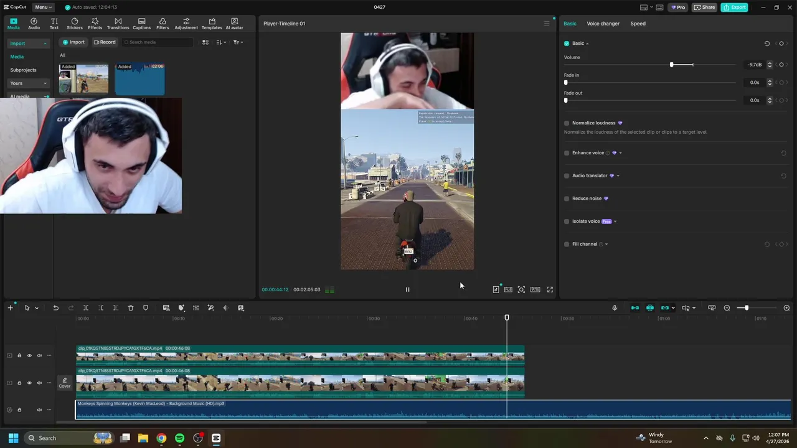This screenshot has height=448, width=797.
Task: Click the timeline zoom slider handle
Action: tap(746, 308)
